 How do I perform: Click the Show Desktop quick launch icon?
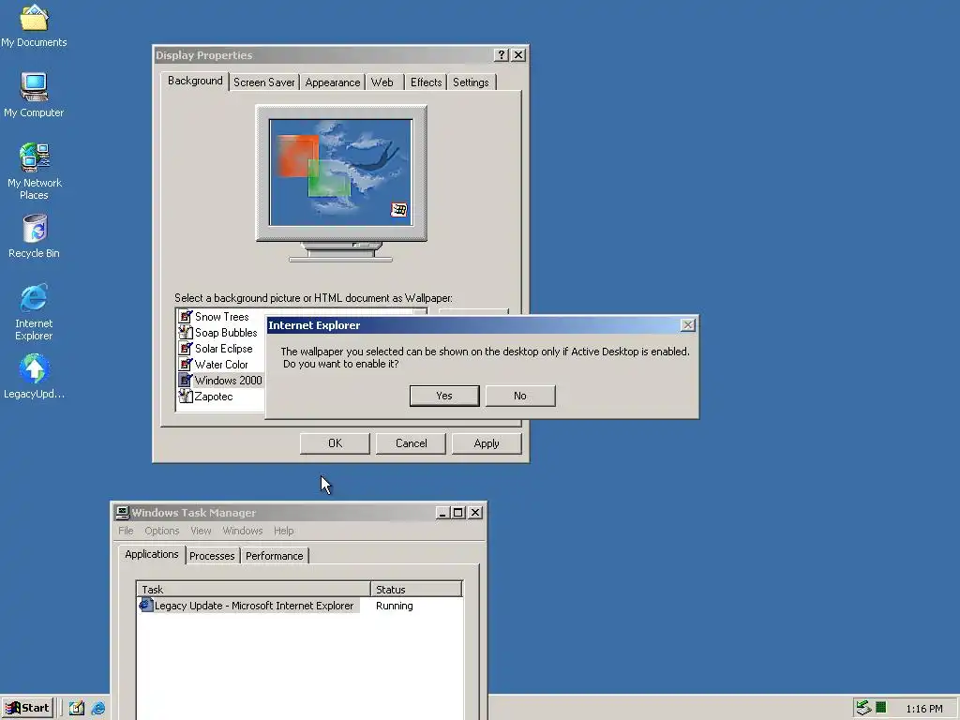(77, 708)
